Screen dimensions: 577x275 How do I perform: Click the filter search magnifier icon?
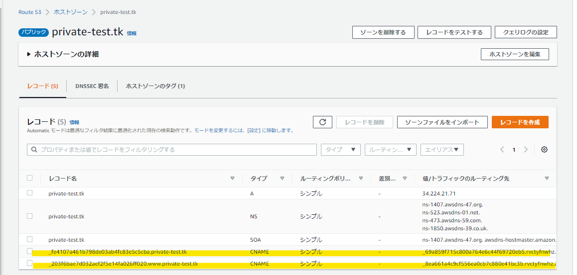34,150
